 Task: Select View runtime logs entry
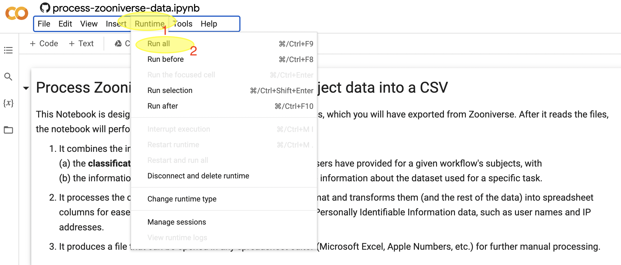[224, 238]
